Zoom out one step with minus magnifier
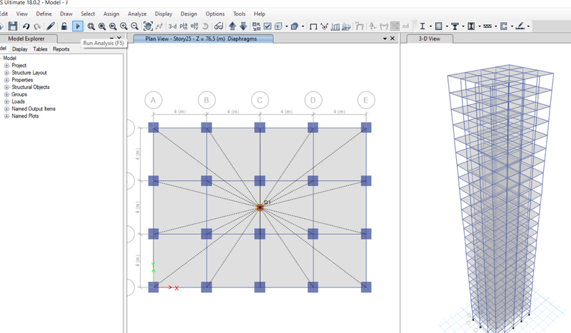 click(x=134, y=26)
